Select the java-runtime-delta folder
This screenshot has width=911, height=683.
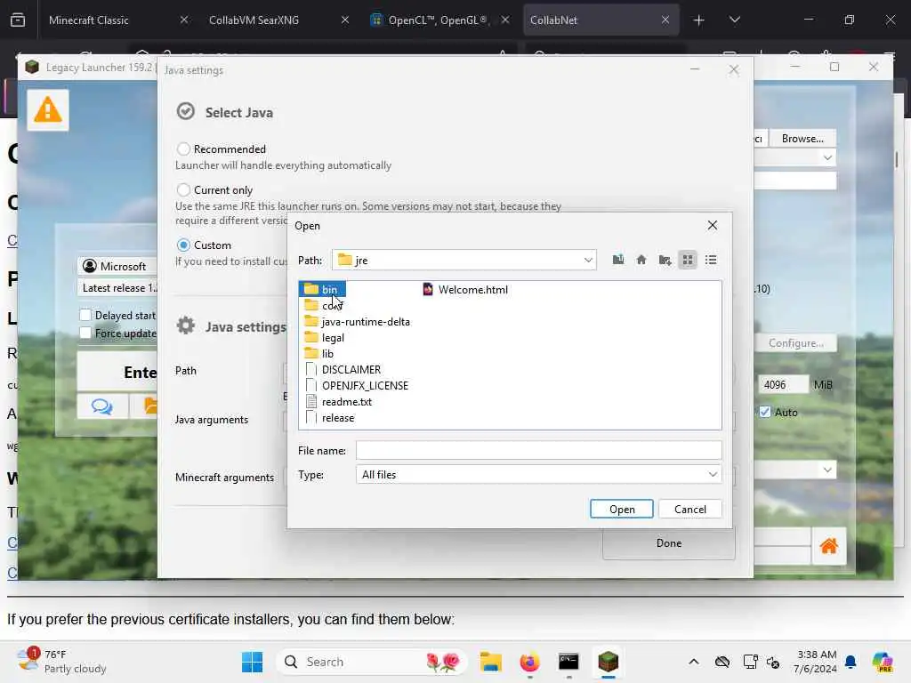tap(357, 322)
